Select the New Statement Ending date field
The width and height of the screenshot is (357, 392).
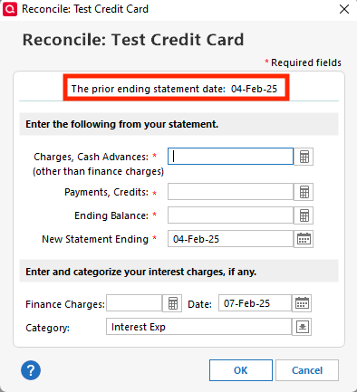230,239
